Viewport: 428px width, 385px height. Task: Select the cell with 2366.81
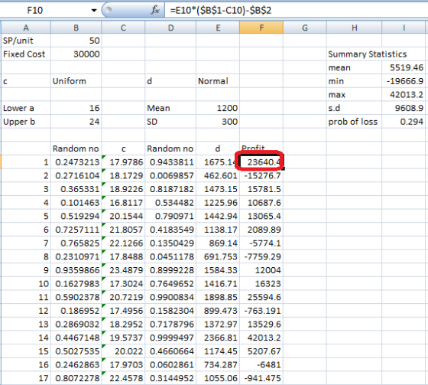[218, 338]
